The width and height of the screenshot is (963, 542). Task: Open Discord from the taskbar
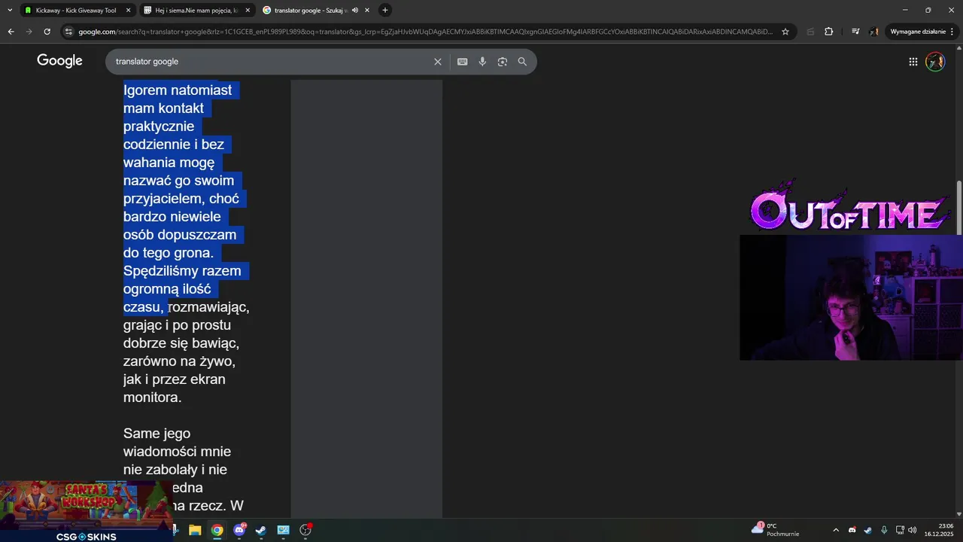(x=239, y=530)
